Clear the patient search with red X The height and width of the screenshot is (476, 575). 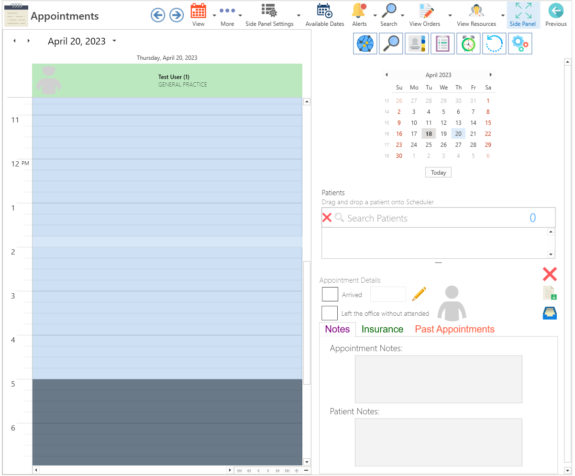click(327, 218)
